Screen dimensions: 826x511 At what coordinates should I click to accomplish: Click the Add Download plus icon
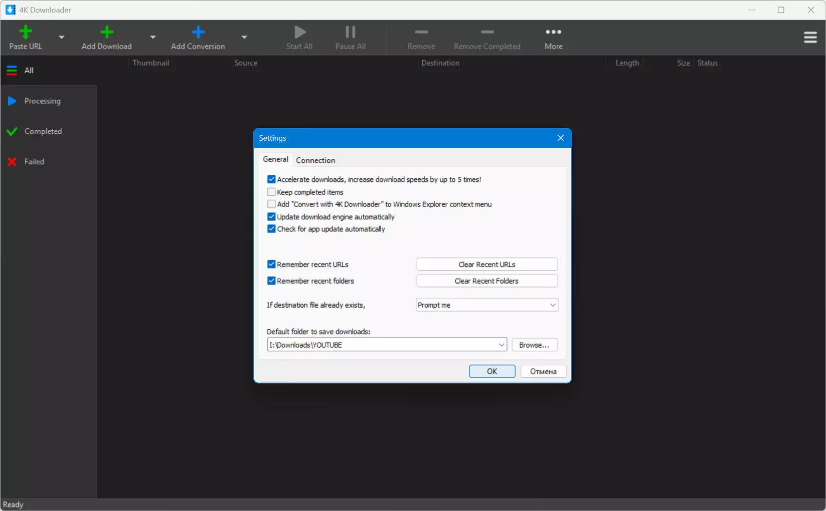pyautogui.click(x=106, y=33)
